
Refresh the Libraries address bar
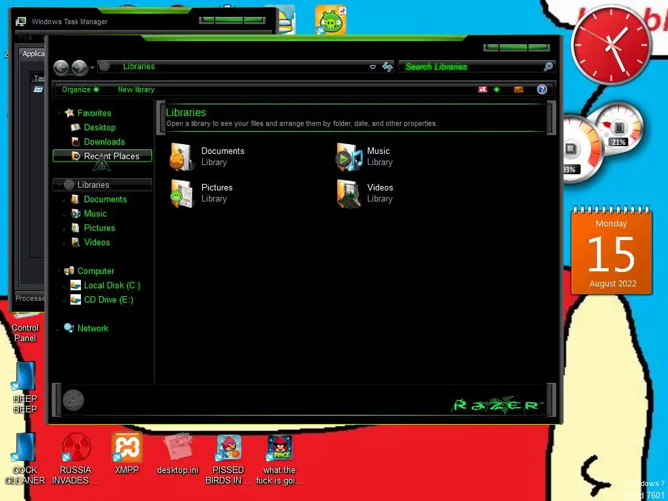click(x=387, y=67)
